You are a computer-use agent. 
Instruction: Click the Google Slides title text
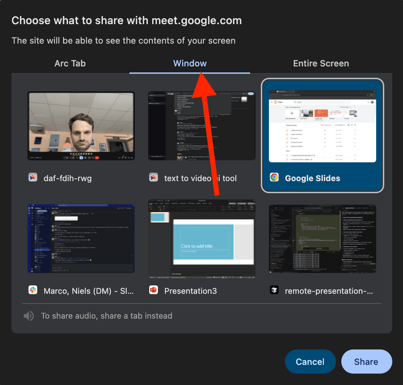312,178
